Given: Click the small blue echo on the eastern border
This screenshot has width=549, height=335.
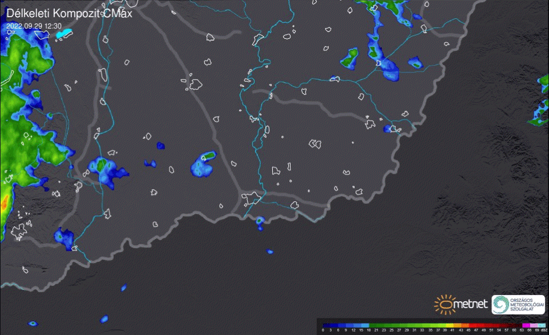Looking at the screenshot, I should coord(392,129).
